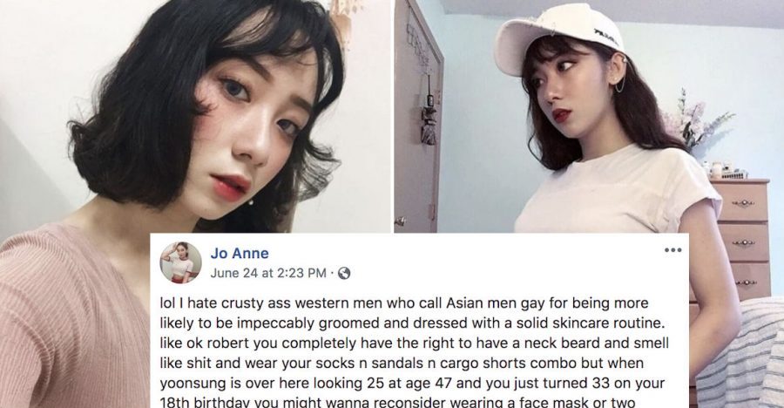This screenshot has height=408, width=784.
Task: Click the top dresser drawer handle
Action: (742, 203)
